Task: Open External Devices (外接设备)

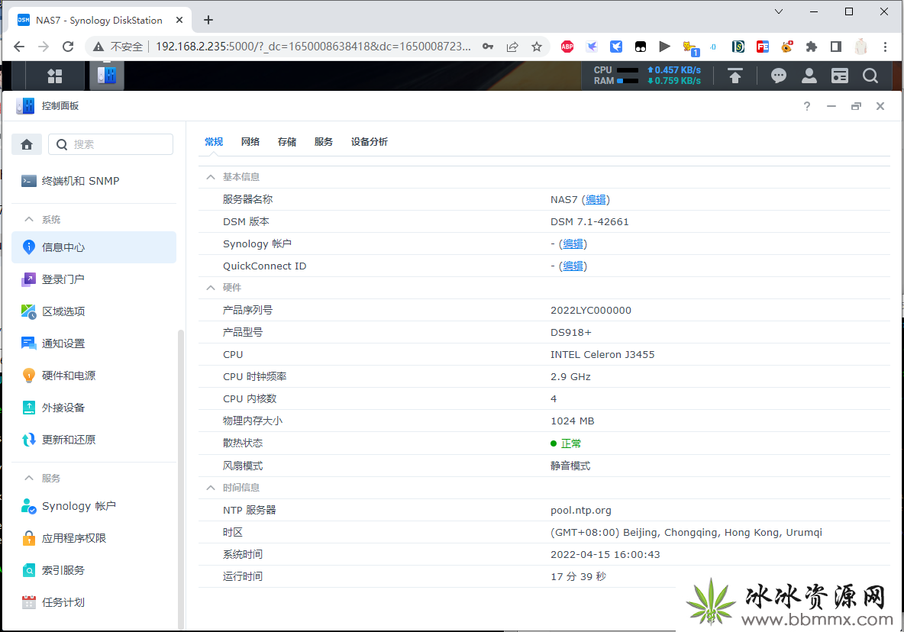Action: coord(94,408)
